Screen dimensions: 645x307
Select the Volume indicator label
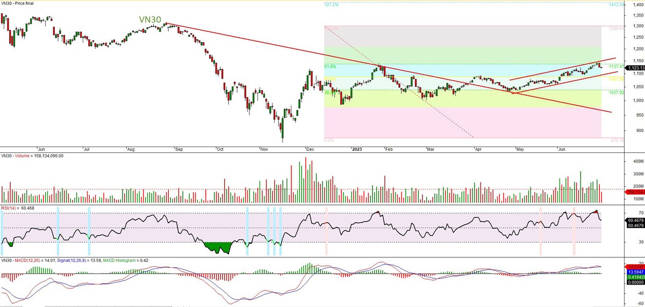click(22, 156)
